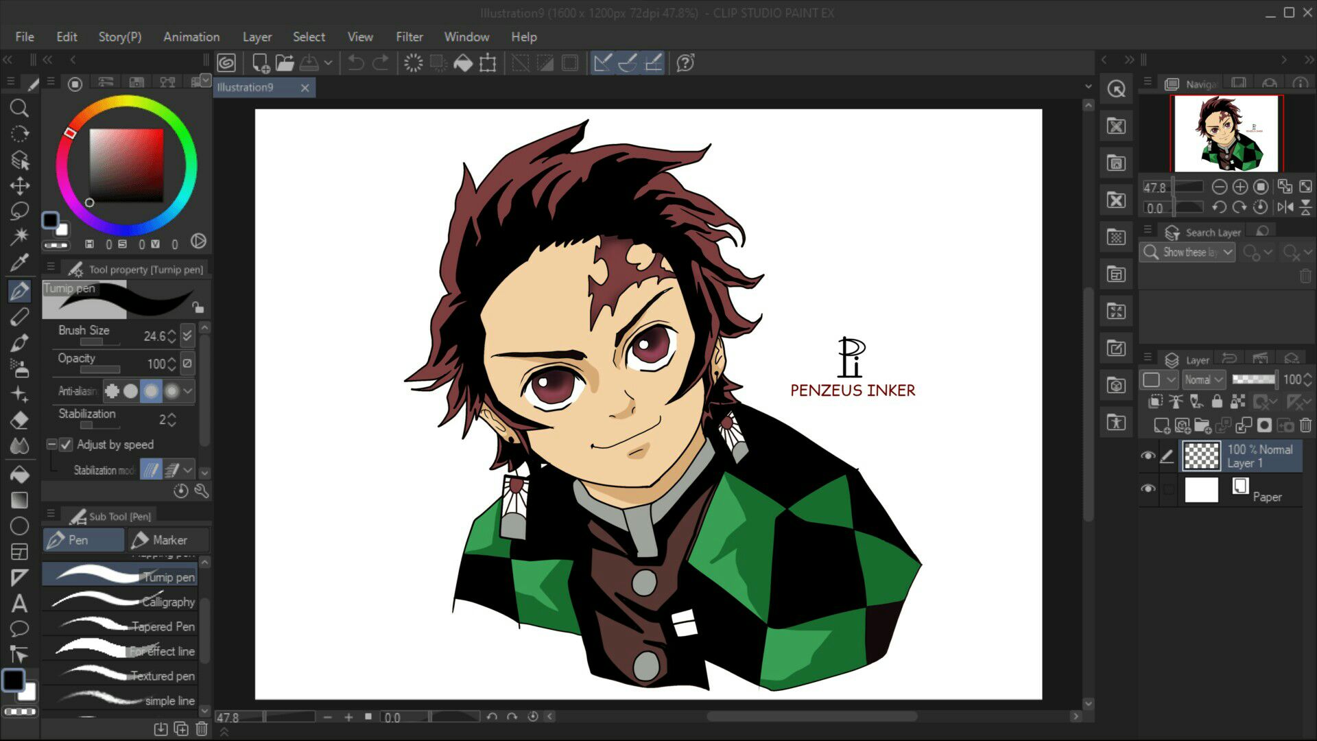Switch to the Marker sub tool tab

pos(168,540)
